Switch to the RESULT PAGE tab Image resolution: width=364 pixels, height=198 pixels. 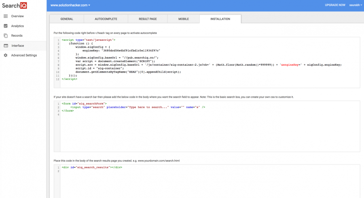148,19
